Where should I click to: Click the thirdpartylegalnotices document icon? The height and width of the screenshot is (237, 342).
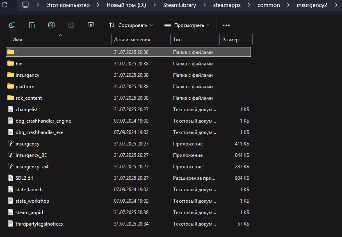[x=11, y=224]
